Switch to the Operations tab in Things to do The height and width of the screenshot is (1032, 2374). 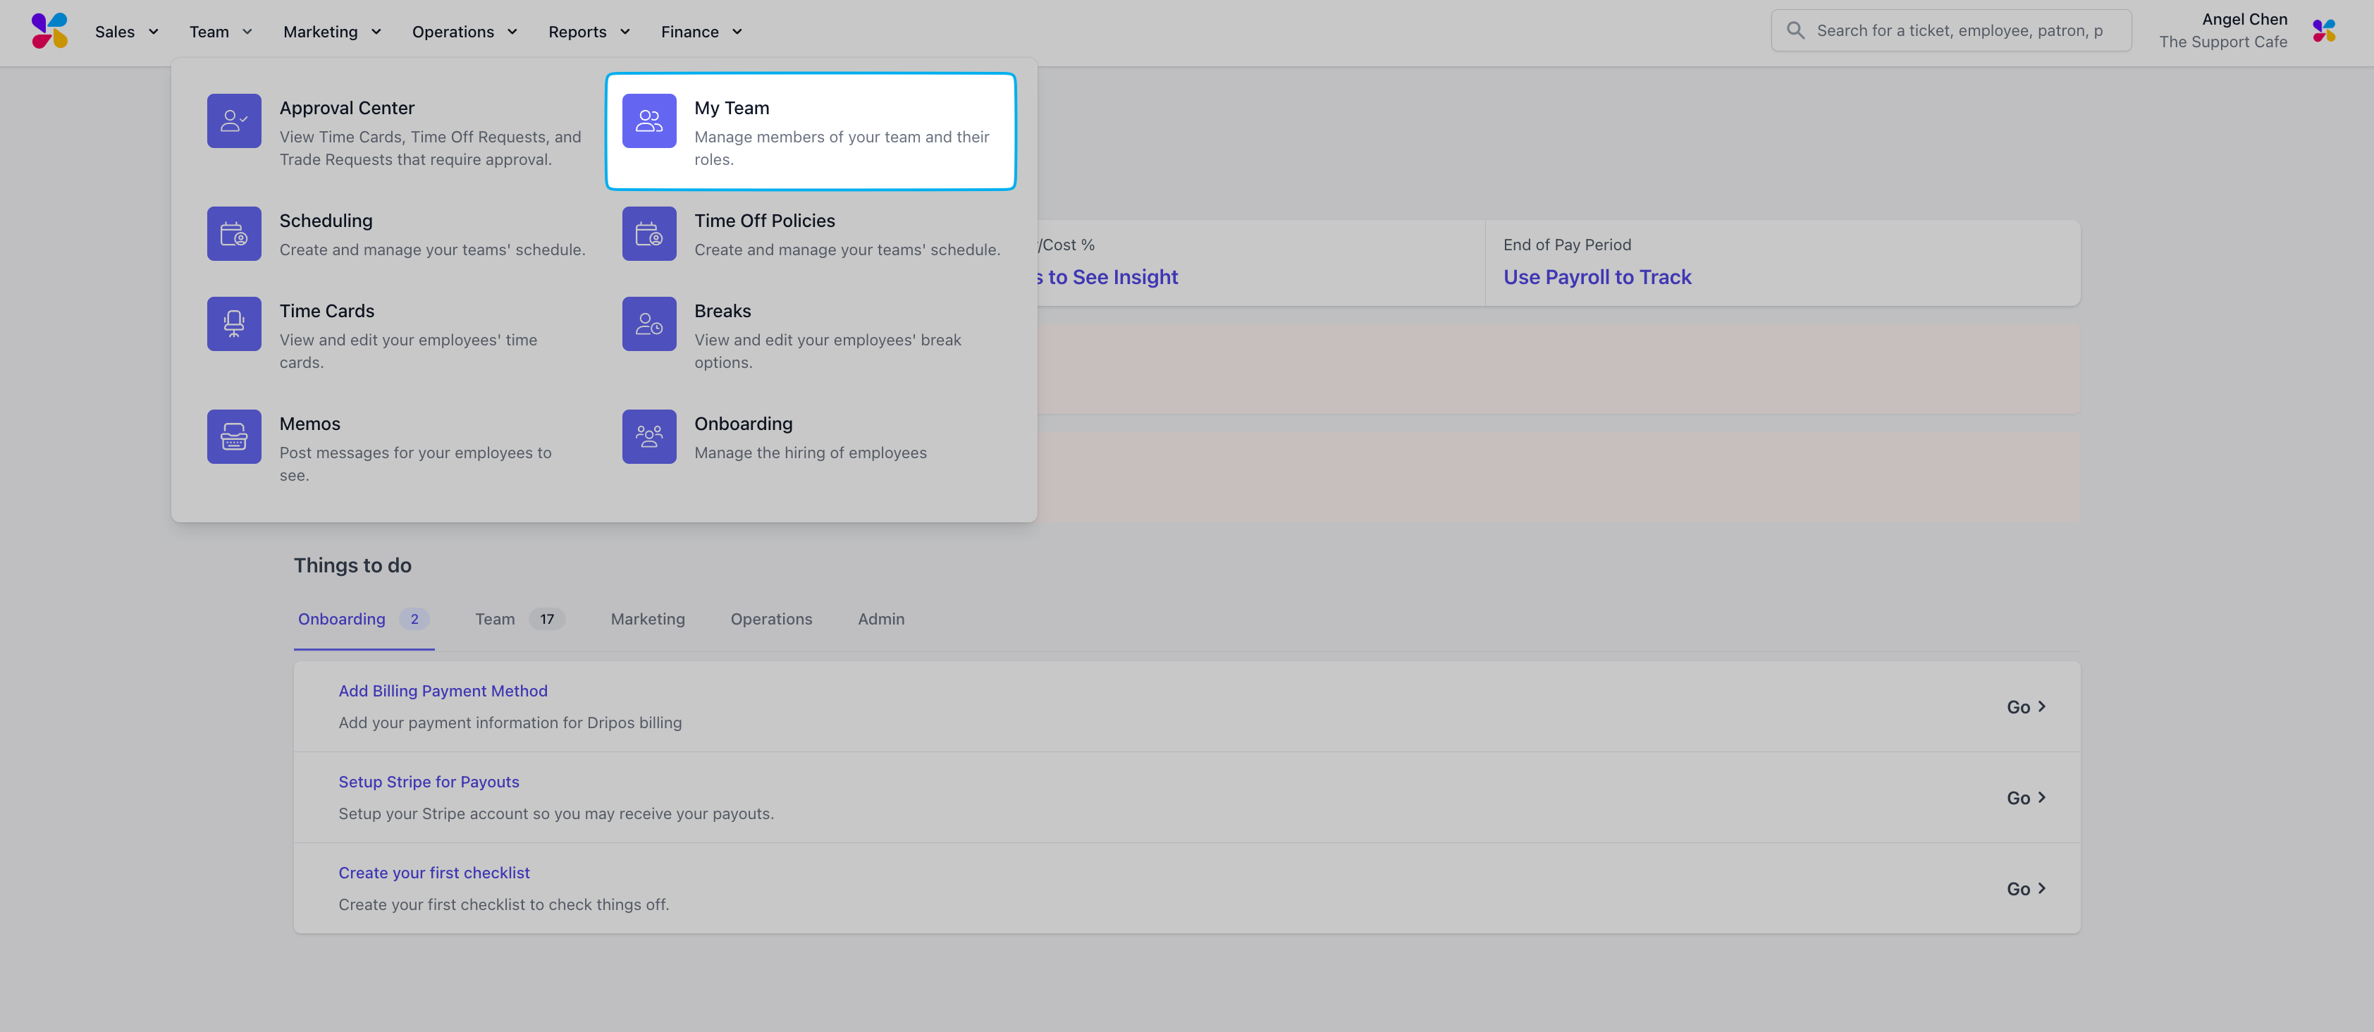click(770, 619)
